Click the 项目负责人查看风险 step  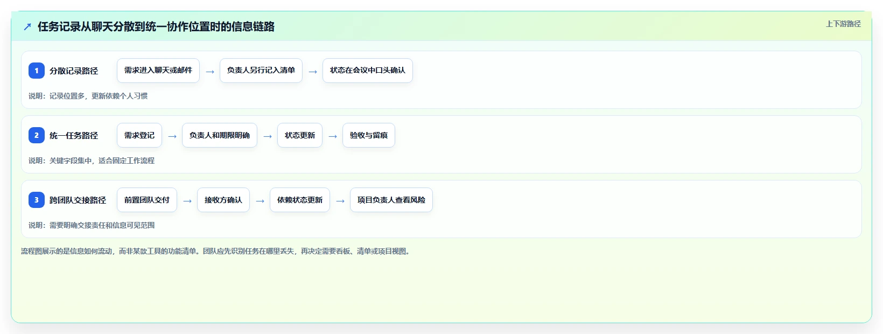(x=391, y=200)
